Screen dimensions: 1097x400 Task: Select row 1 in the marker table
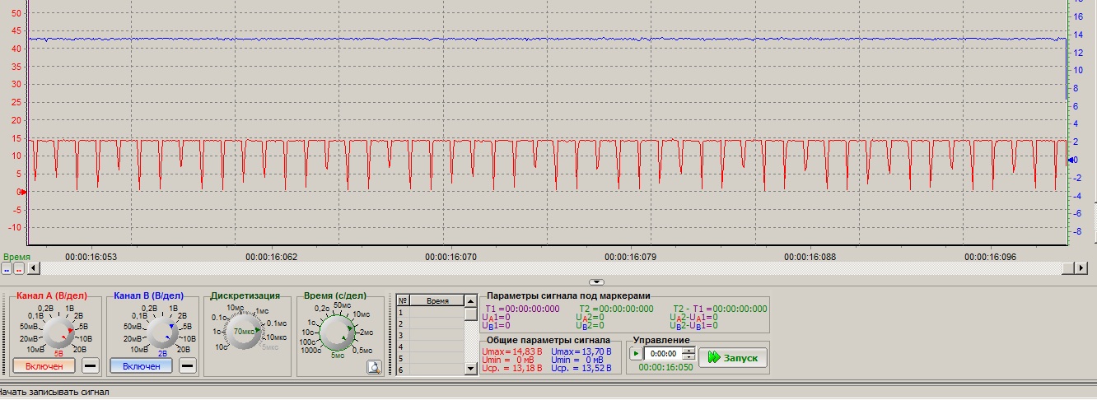429,313
